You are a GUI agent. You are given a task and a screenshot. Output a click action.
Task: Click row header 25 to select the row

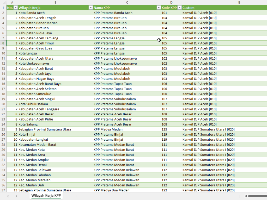[x=3, y=129]
